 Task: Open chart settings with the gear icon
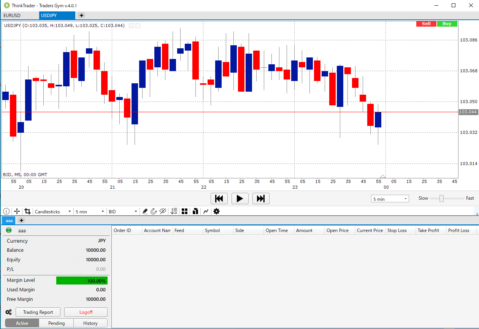tap(216, 211)
